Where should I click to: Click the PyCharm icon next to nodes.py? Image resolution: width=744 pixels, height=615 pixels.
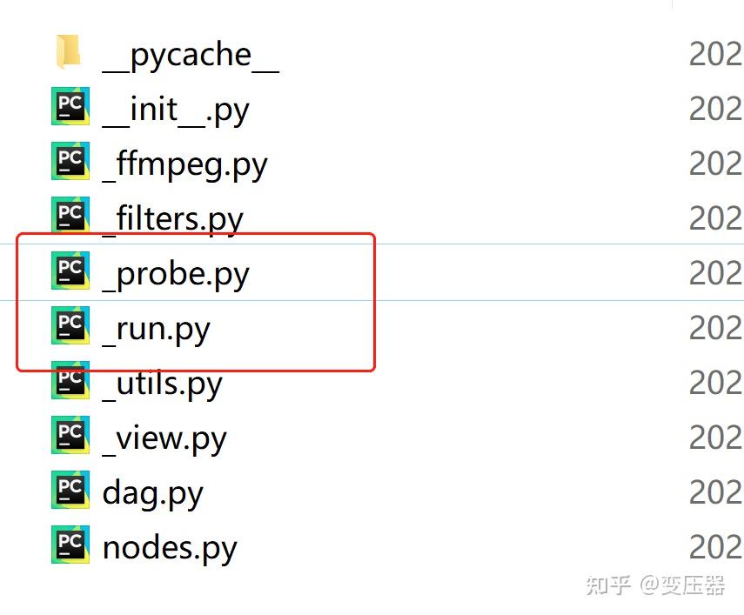[70, 545]
